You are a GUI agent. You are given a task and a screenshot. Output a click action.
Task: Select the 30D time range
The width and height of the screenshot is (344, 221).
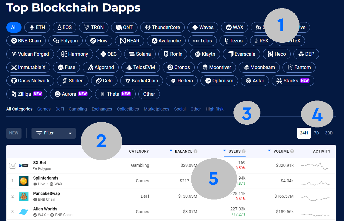pos(329,133)
